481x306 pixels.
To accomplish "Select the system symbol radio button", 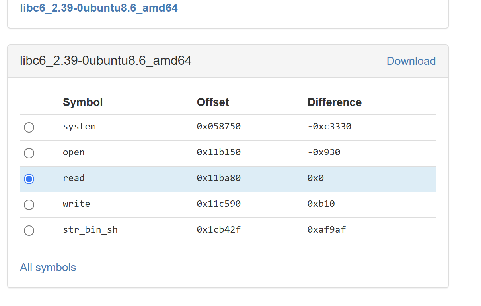I will pyautogui.click(x=29, y=127).
